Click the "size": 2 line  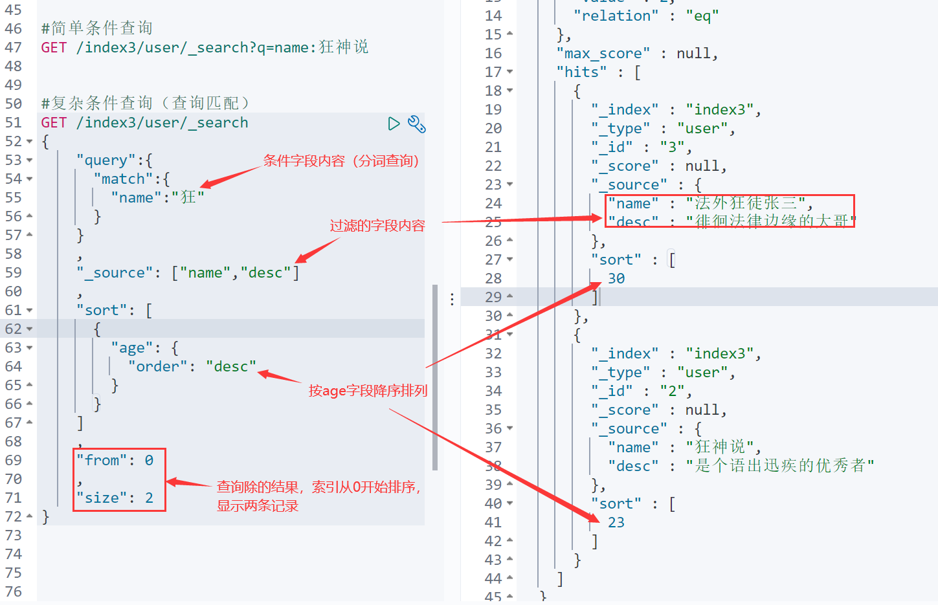tap(115, 498)
